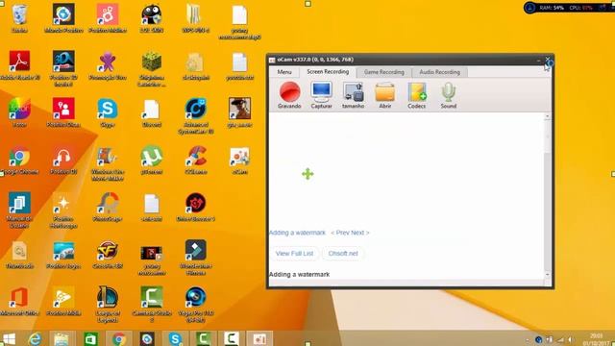The width and height of the screenshot is (615, 346).
Task: Select the Advanced SystemCare desktop shortcut
Action: 196,116
